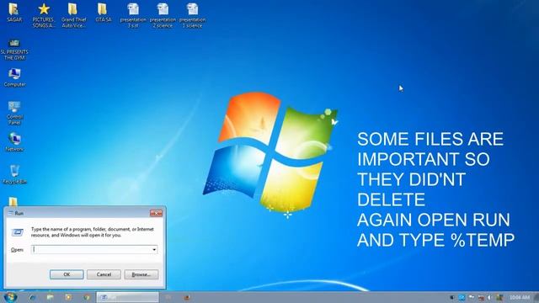Open the SAGAR folder on the desktop
This screenshot has height=303, width=539.
pyautogui.click(x=14, y=13)
